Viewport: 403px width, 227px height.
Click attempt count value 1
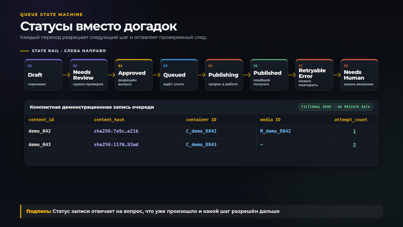(354, 131)
